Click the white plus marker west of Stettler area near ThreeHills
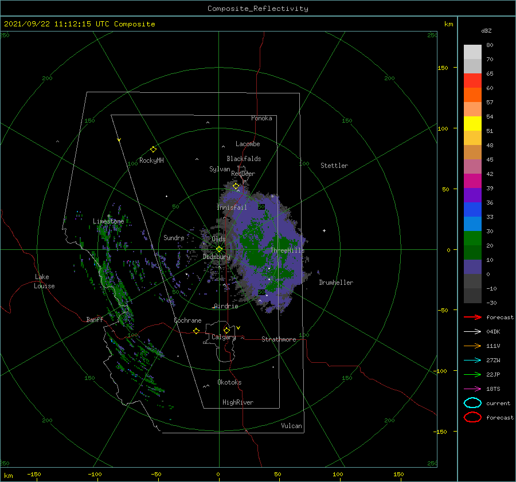516x482 pixels. click(x=324, y=230)
